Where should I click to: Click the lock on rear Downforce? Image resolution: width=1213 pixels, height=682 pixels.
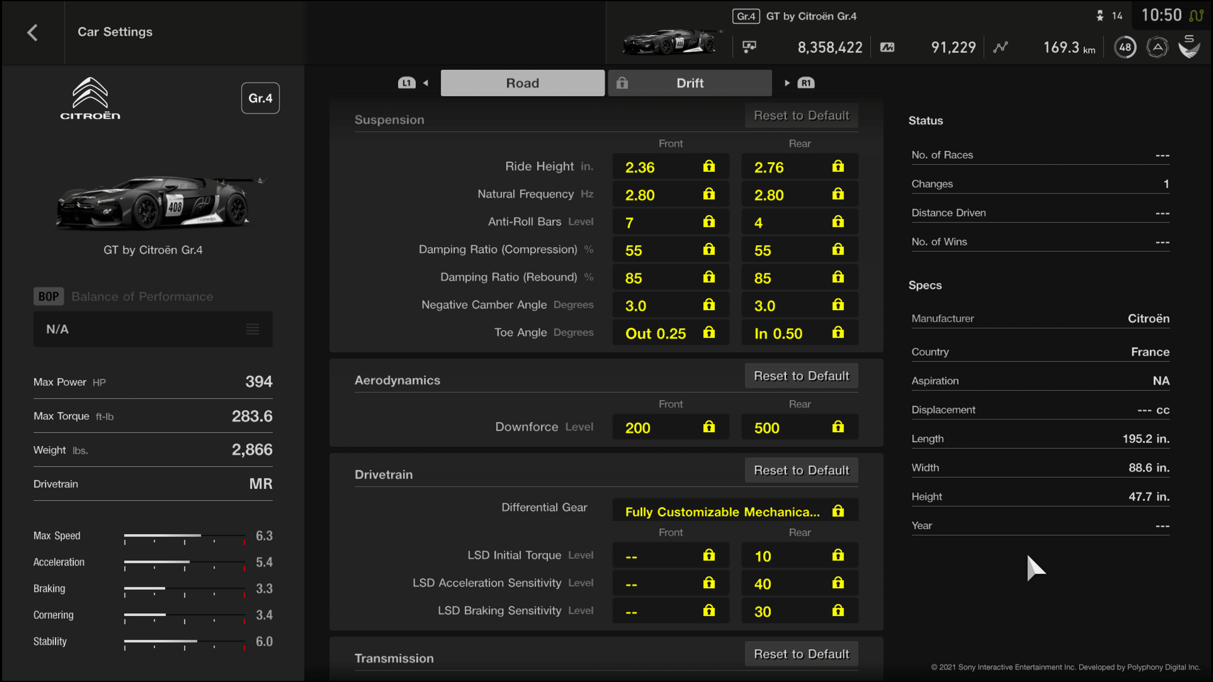click(838, 427)
